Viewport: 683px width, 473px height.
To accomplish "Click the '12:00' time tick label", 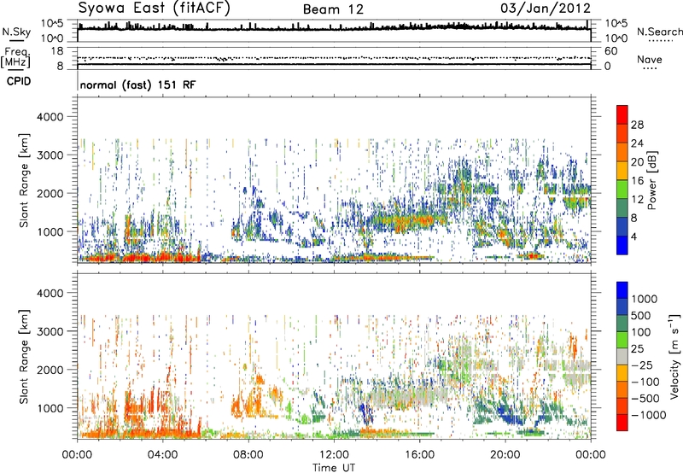I will (334, 455).
